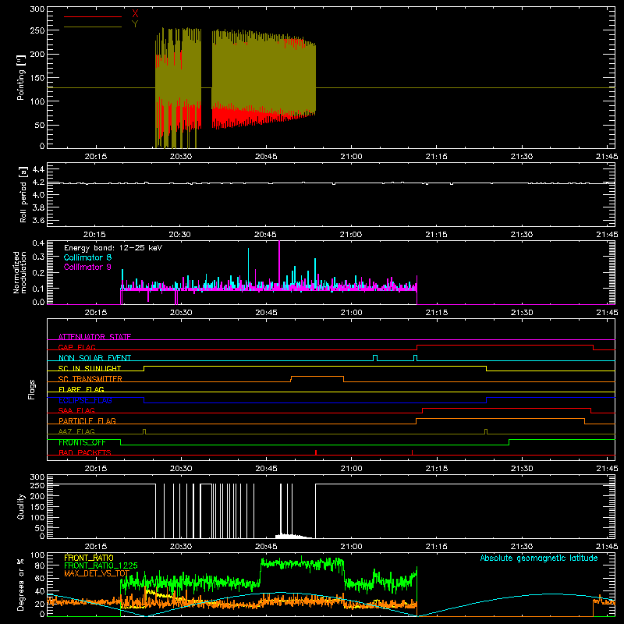Click 20:45 tick under Roll period plot

pos(266,235)
